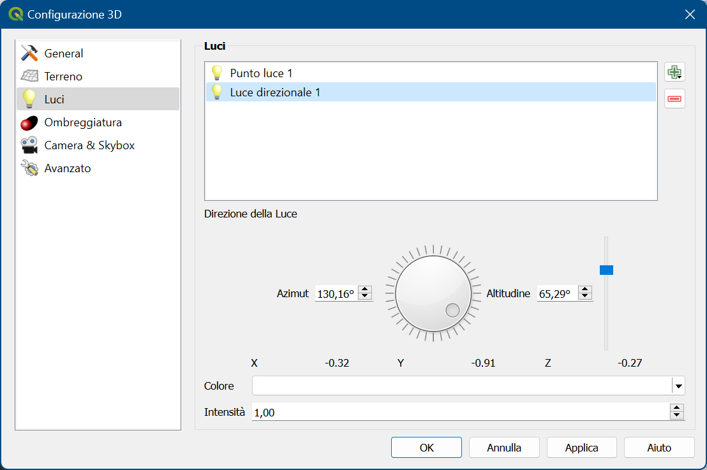The width and height of the screenshot is (707, 470).
Task: Decrease Intensità with the down arrow
Action: coord(677,415)
